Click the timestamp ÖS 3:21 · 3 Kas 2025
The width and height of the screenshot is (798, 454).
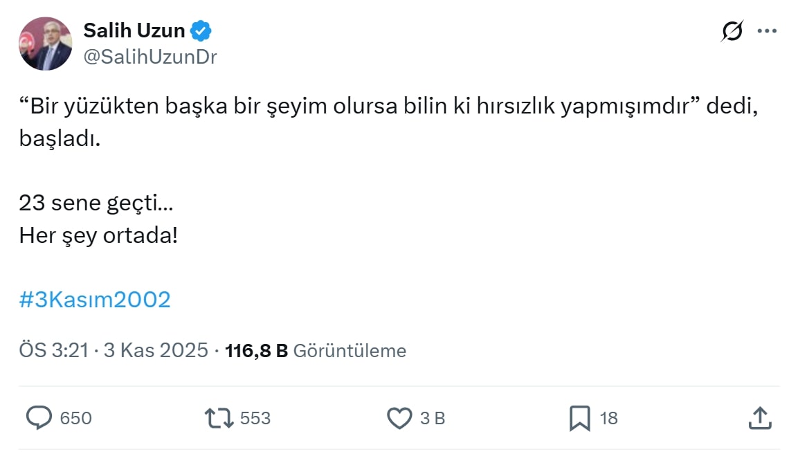[114, 351]
